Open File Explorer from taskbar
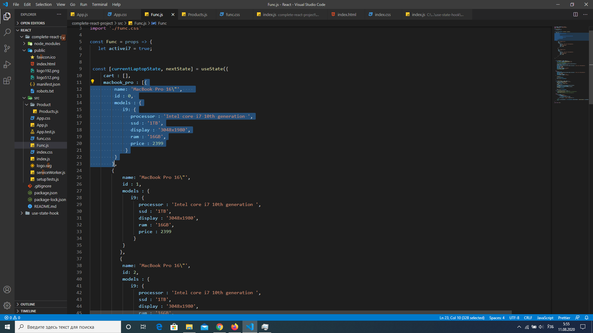Screen dimensions: 593x333 coord(189,327)
